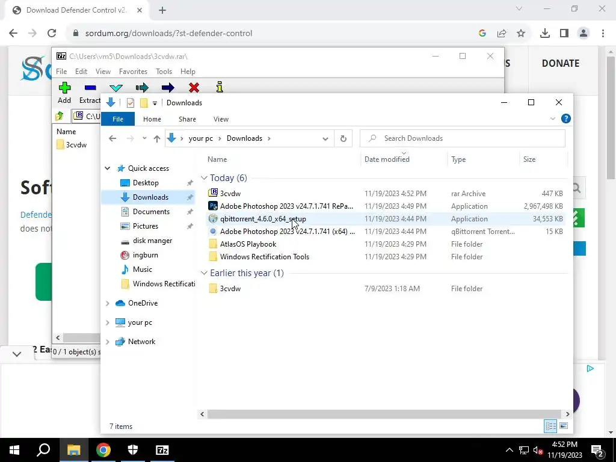Open the File menu in 7-Zip
This screenshot has height=462, width=616.
61,72
